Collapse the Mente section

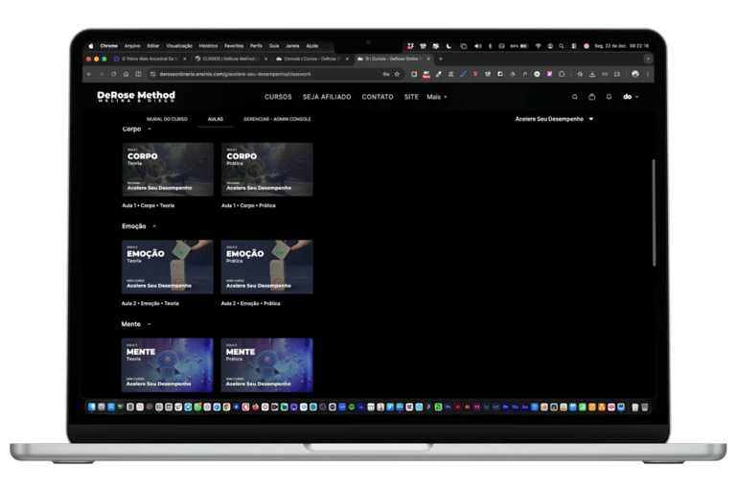click(x=149, y=324)
